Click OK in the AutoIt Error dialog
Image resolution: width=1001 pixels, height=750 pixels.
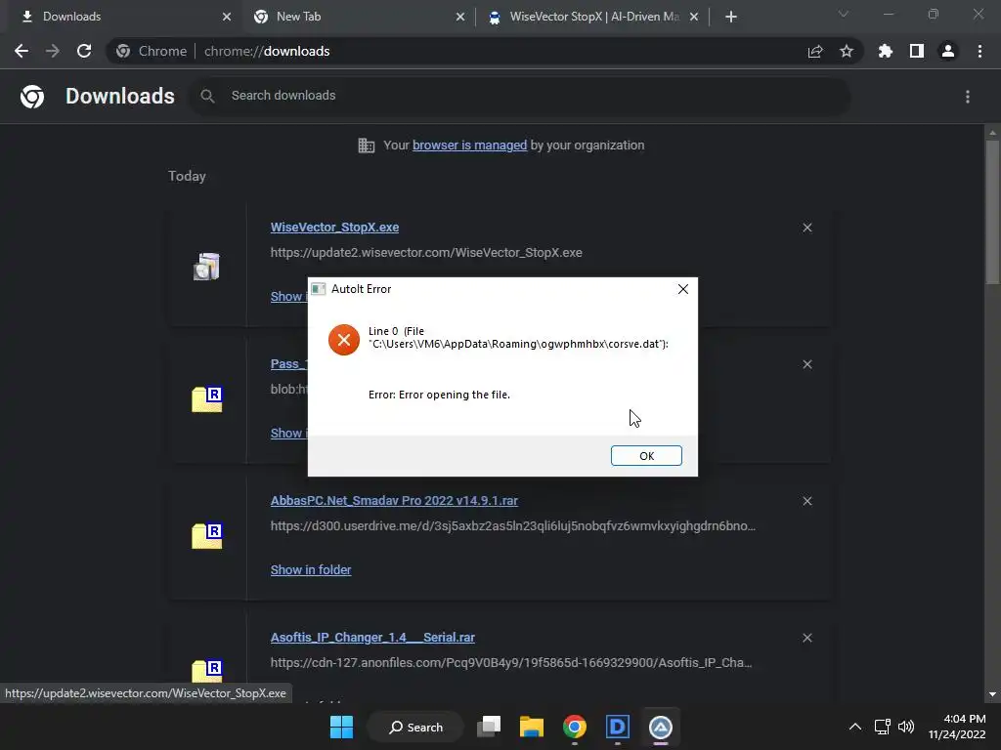click(646, 455)
